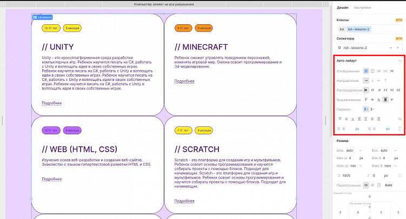This screenshot has width=406, height=219.
Task: Select the // UNITY heading
Action: [x=58, y=47]
